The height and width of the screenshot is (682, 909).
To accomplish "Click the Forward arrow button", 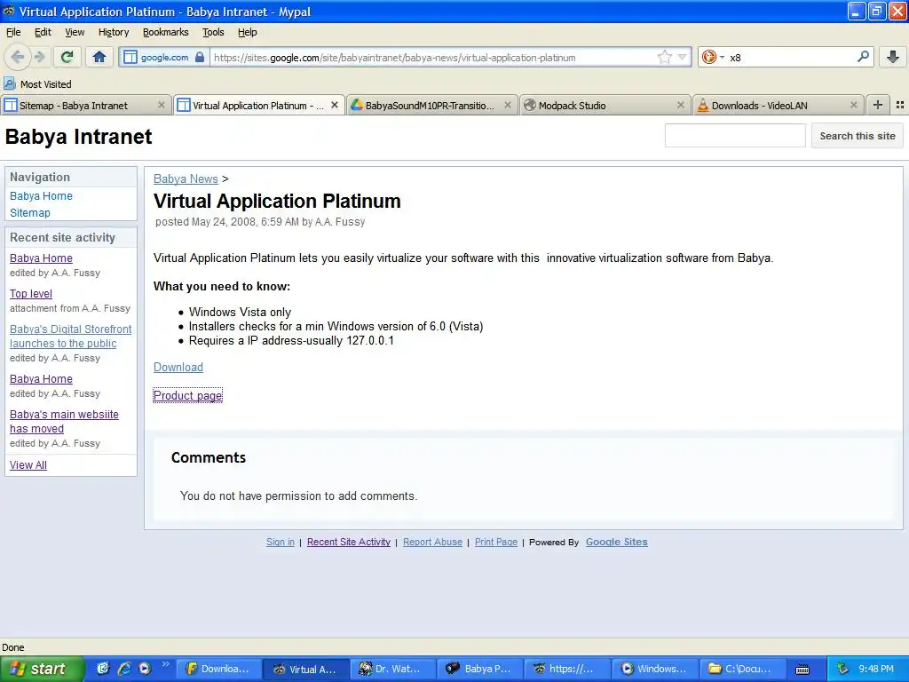I will pyautogui.click(x=39, y=57).
